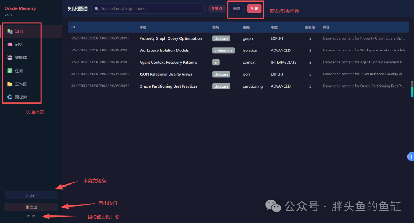Click the magnifier icon in search box
Viewport: 414px width, 223px height.
97,9
